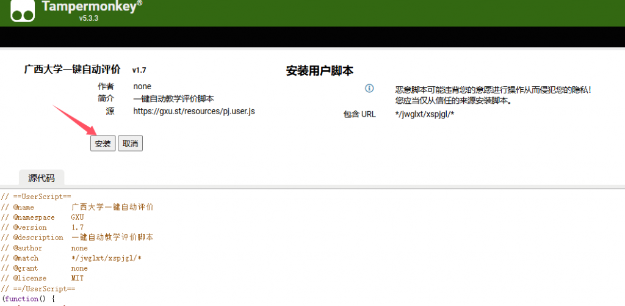The width and height of the screenshot is (625, 306).
Task: Open the 源代码 source code tab
Action: coord(42,178)
